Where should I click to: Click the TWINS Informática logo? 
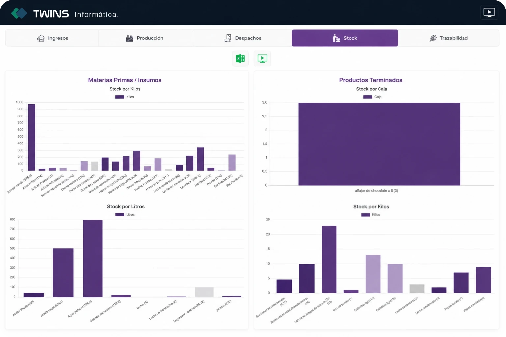coord(65,13)
